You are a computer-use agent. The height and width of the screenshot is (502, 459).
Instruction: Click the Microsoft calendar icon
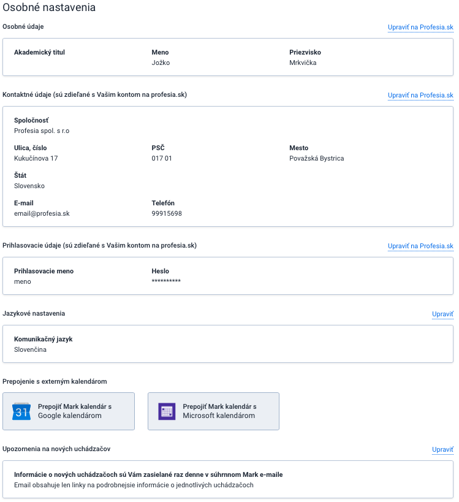tap(167, 411)
